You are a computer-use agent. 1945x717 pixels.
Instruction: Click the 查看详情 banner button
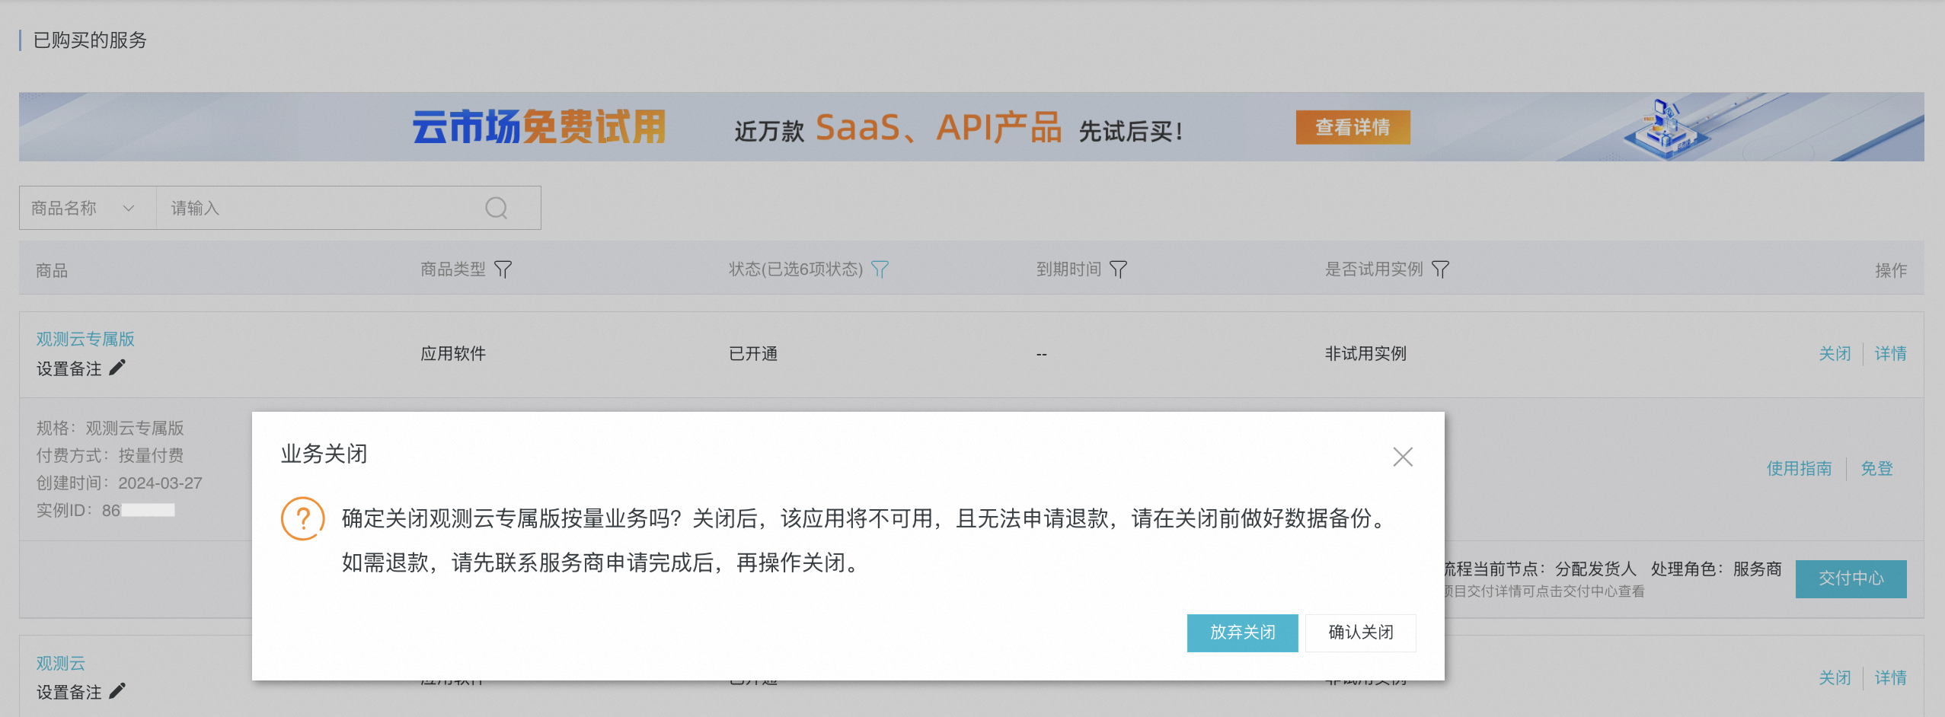pos(1353,127)
